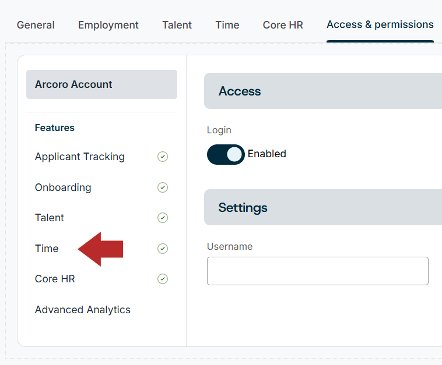The height and width of the screenshot is (365, 442).
Task: Open Applicant Tracking feature
Action: [80, 157]
